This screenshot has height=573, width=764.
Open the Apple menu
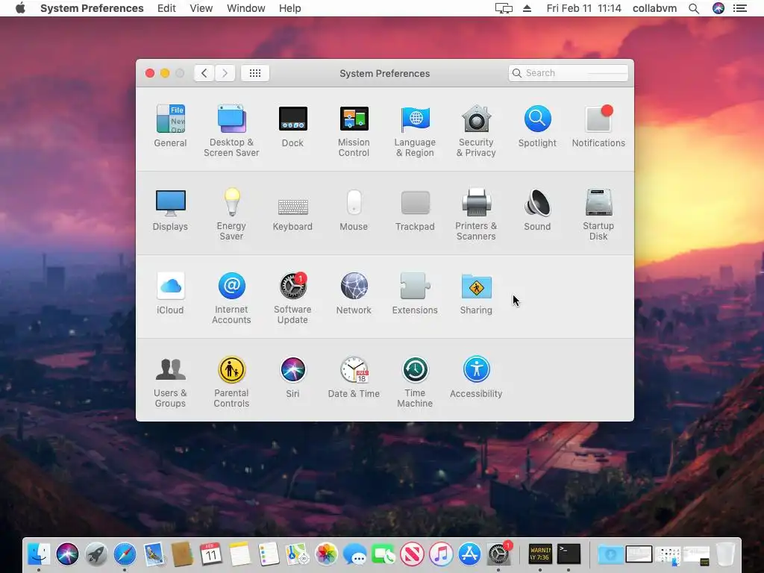pyautogui.click(x=20, y=8)
